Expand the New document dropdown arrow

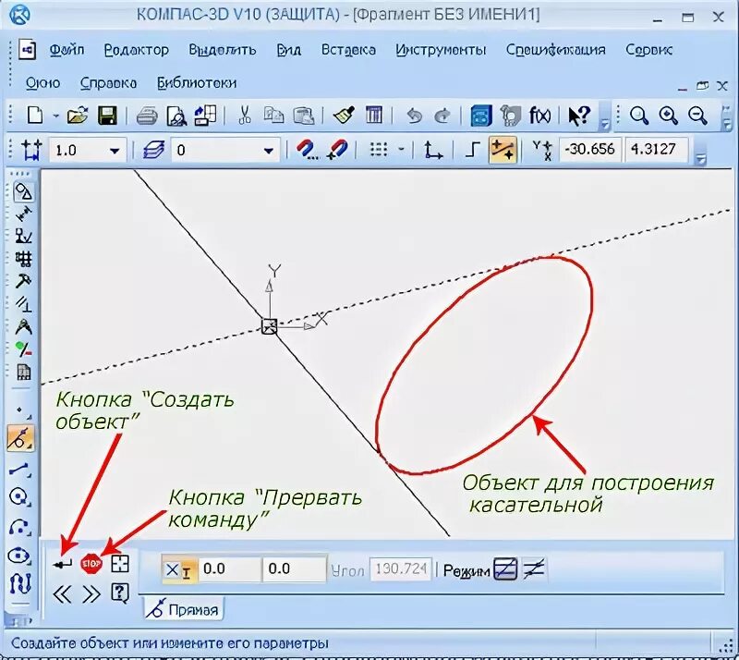(x=55, y=116)
